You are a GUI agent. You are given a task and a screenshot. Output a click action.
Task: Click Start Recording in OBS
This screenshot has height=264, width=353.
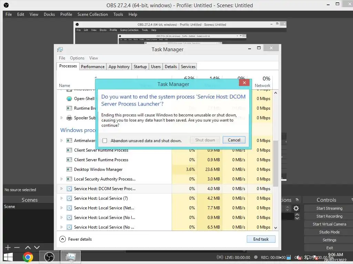pos(329,216)
